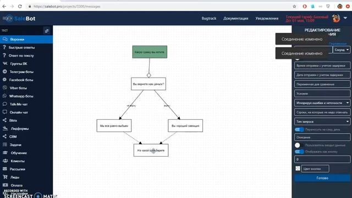The image size is (352, 198).
Task: Click the Оплата card icon
Action: pos(5,185)
